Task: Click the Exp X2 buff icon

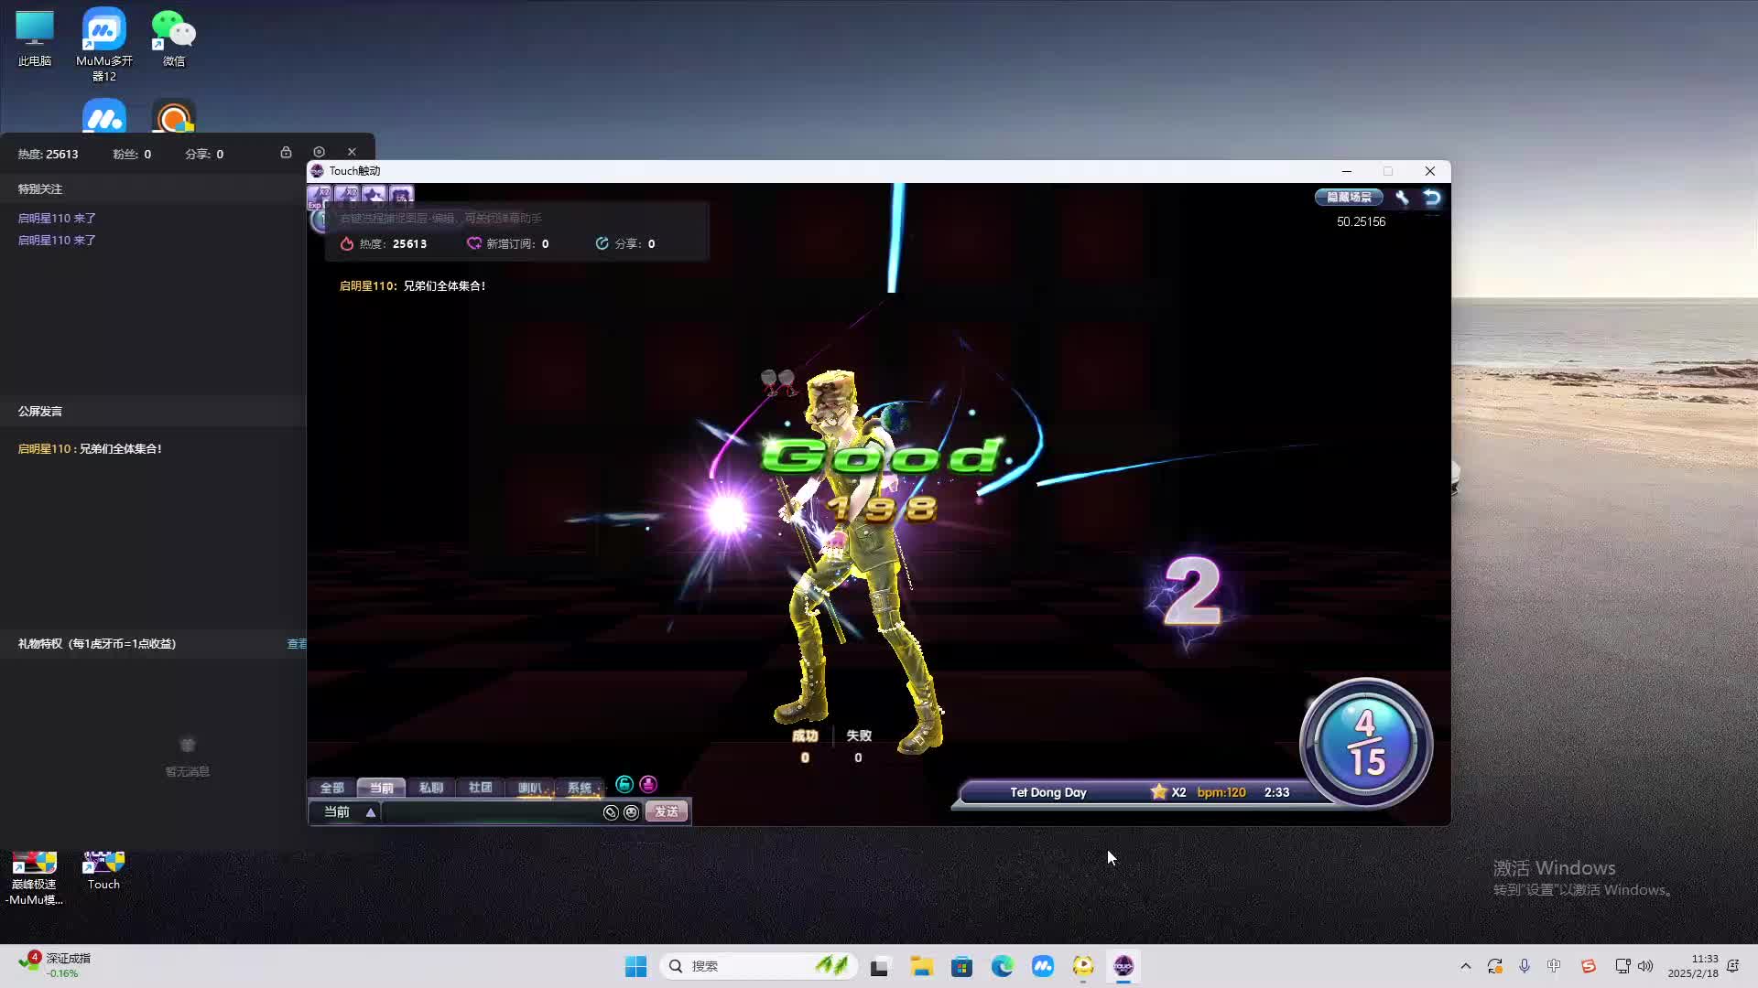Action: coord(320,196)
